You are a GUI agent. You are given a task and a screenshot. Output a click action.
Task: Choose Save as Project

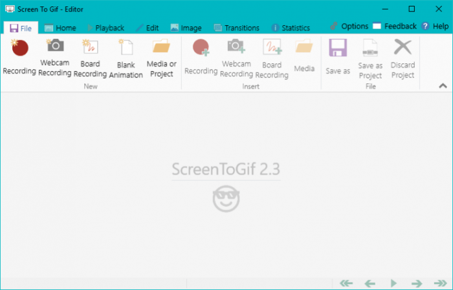(370, 59)
